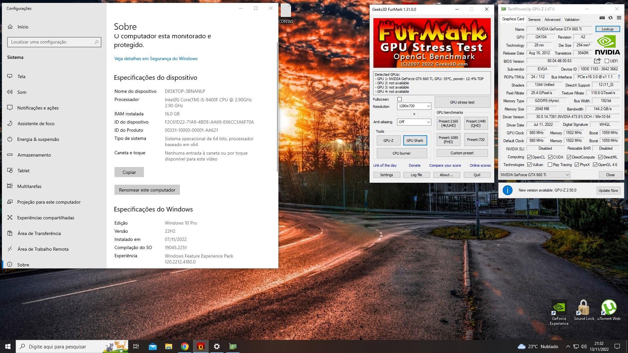This screenshot has height=353, width=628.
Task: Select Sobre in settings sidebar
Action: pos(54,264)
